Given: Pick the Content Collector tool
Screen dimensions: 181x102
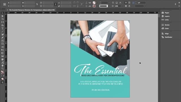Looking at the screenshot, I should 3,25.
